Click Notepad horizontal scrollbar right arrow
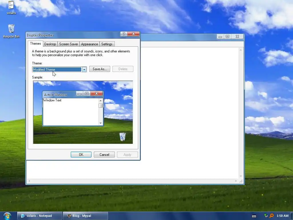 pyautogui.click(x=236, y=181)
